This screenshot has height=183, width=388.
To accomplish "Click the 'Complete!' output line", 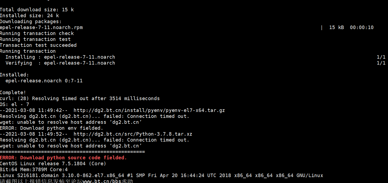I will click(13, 93).
